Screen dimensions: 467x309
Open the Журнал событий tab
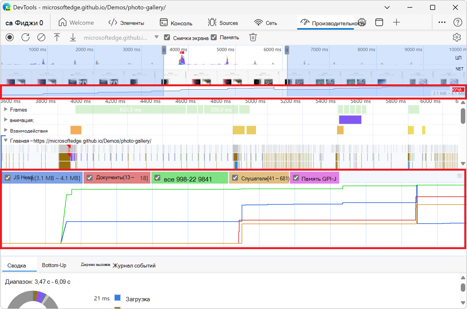click(x=134, y=265)
